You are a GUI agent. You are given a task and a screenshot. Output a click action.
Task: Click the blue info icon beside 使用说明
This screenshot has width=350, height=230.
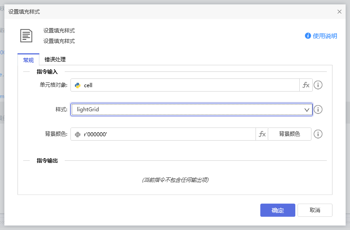click(308, 36)
